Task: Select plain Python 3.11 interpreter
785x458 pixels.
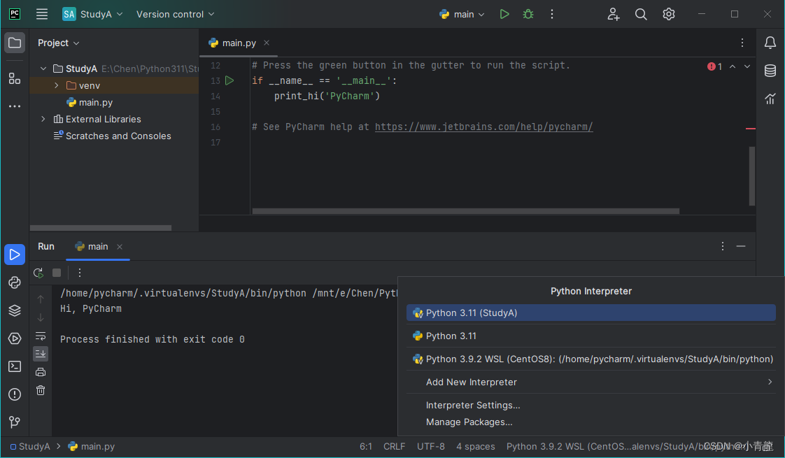Action: [591, 336]
